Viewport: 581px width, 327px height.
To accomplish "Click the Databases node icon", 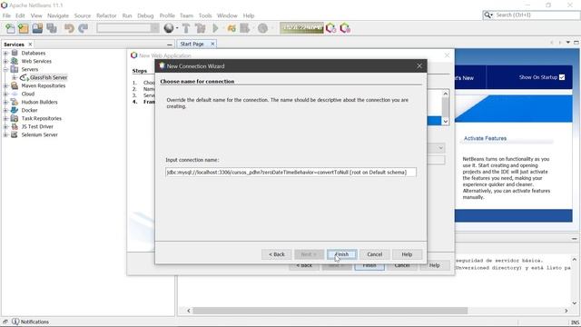I will [15, 53].
